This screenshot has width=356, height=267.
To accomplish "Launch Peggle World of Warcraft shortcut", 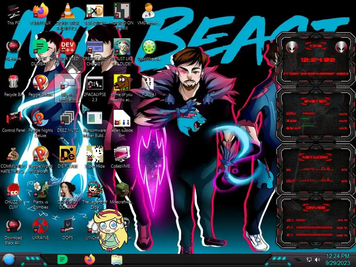I will pyautogui.click(x=41, y=160).
